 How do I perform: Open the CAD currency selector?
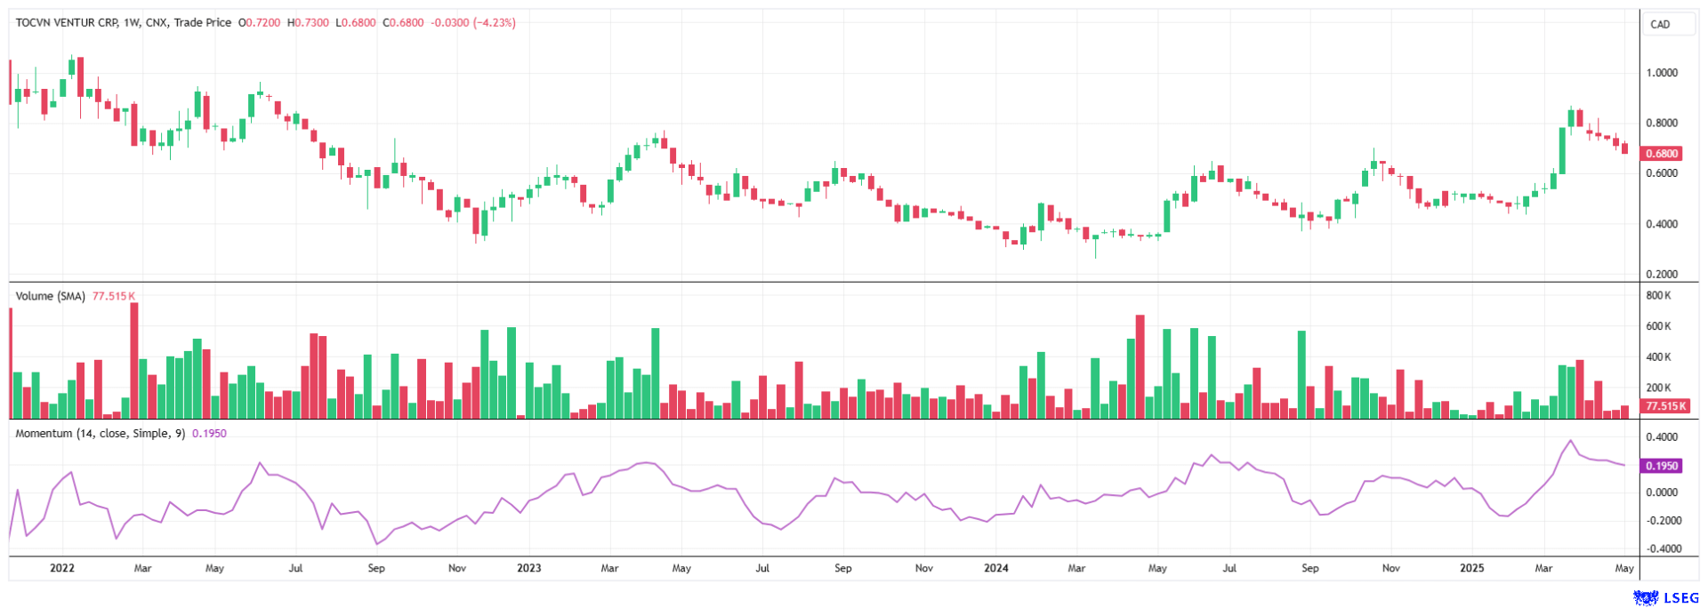(1660, 24)
